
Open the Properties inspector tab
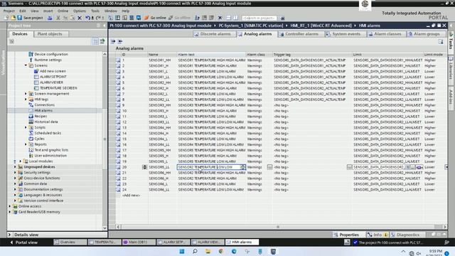(x=346, y=235)
